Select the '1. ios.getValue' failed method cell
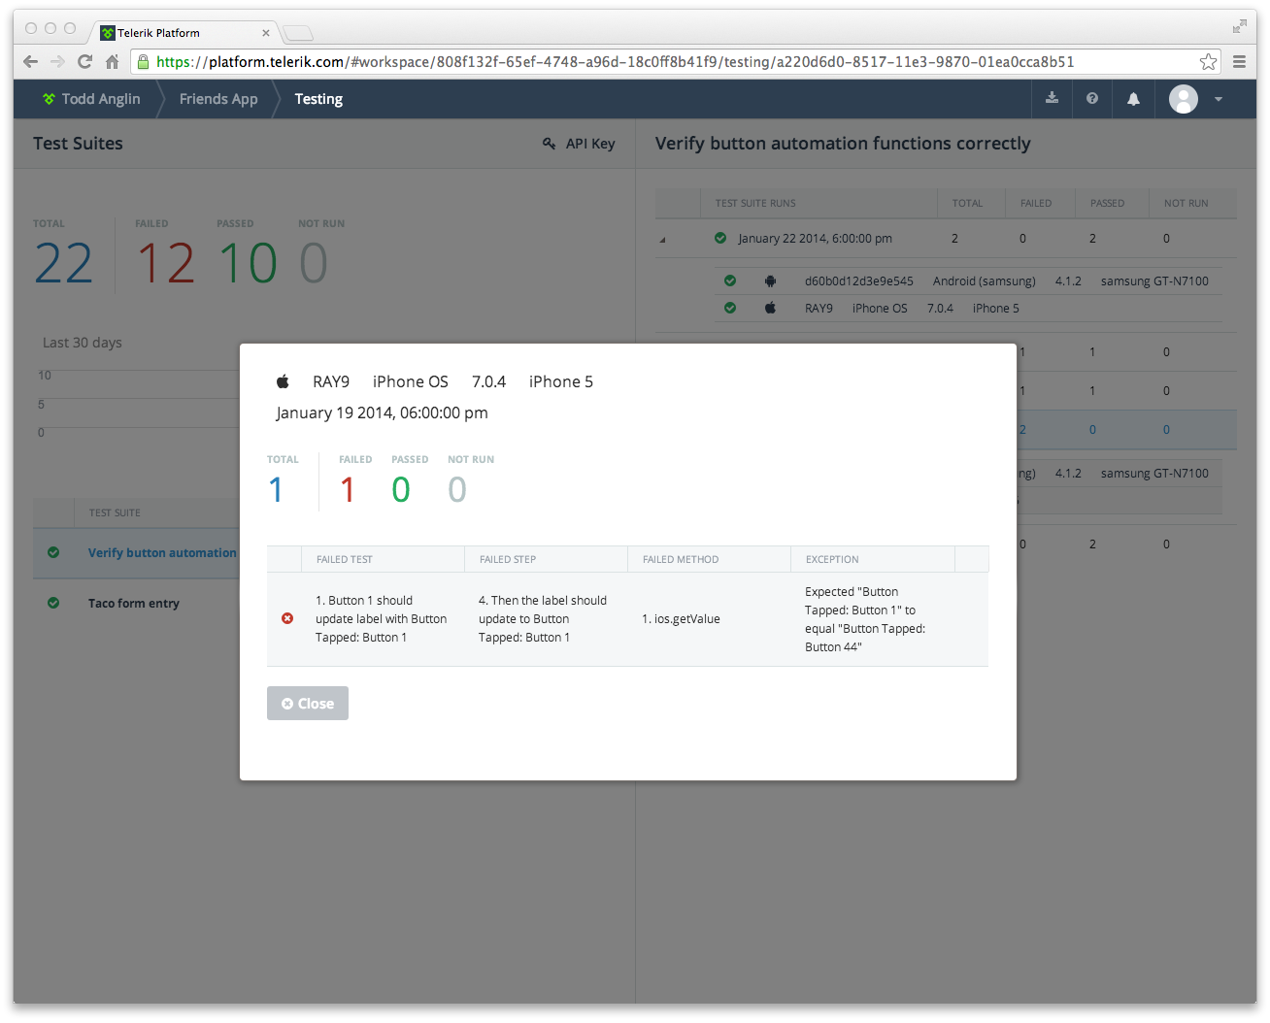 click(681, 619)
